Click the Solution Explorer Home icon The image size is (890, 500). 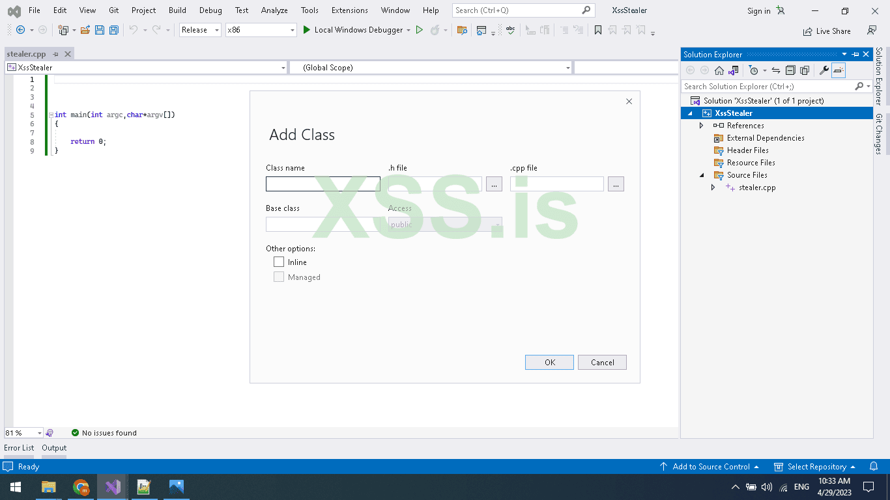coord(719,70)
